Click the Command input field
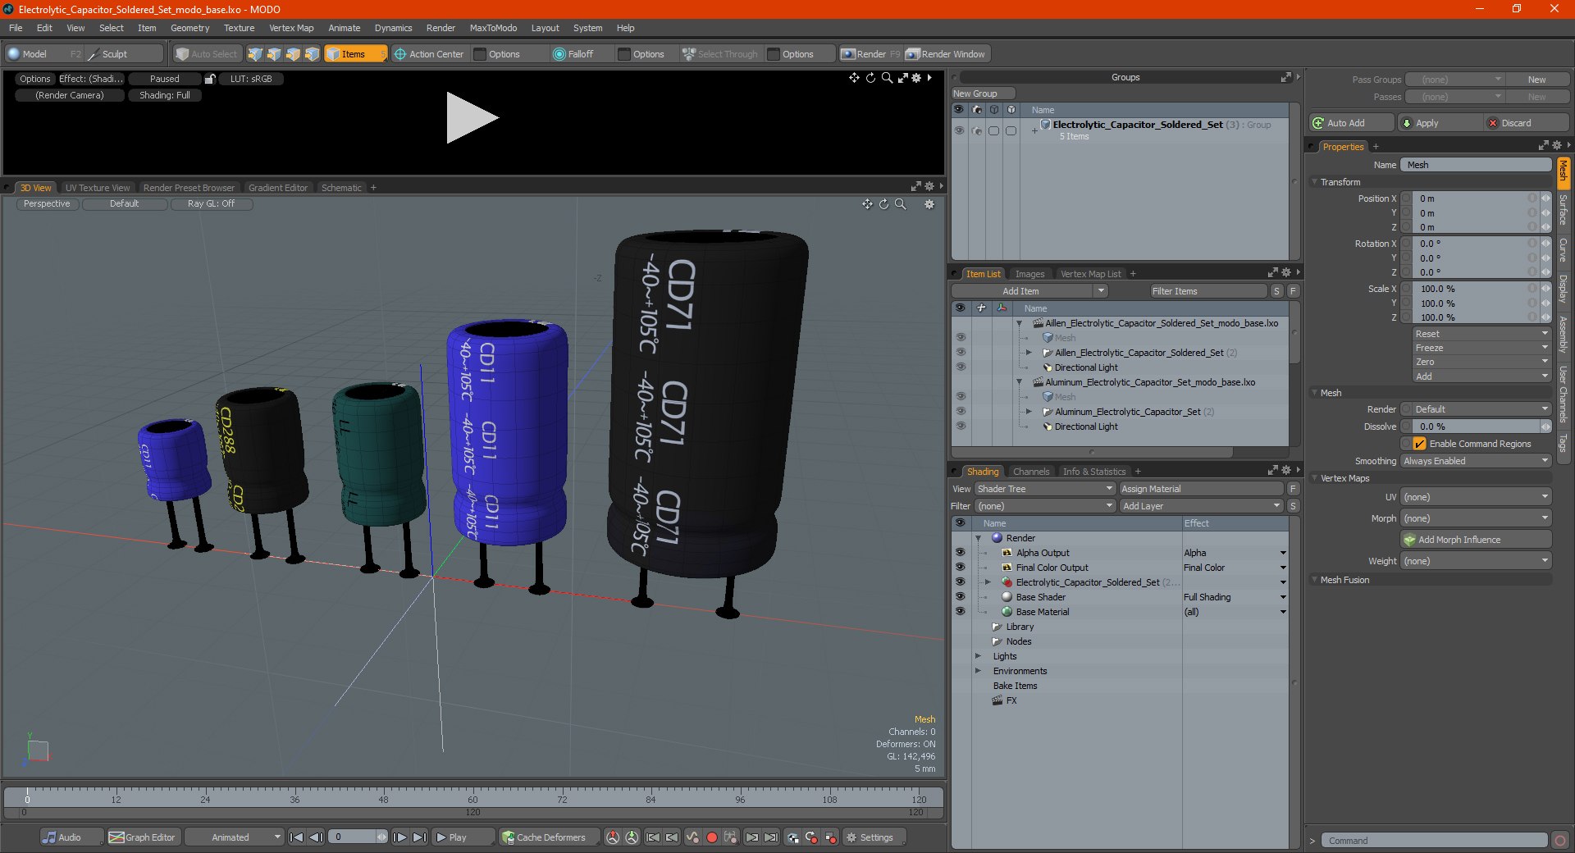This screenshot has width=1575, height=853. [x=1434, y=841]
